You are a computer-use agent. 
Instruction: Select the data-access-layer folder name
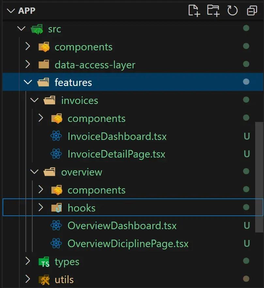[x=95, y=65]
